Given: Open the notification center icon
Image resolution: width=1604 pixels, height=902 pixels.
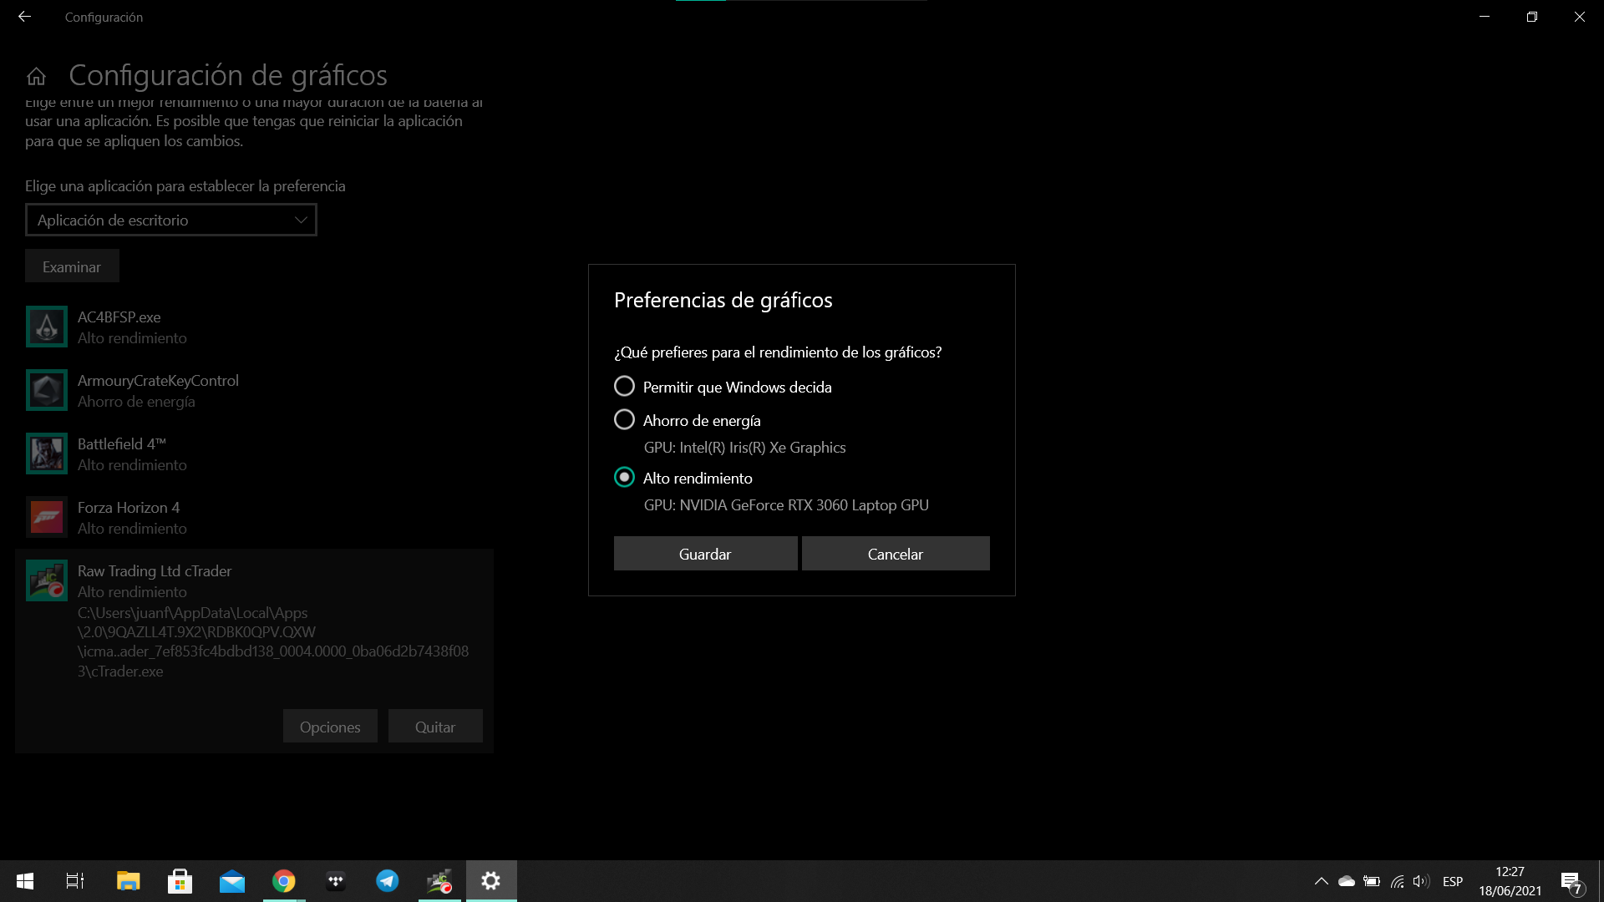Looking at the screenshot, I should (x=1571, y=882).
